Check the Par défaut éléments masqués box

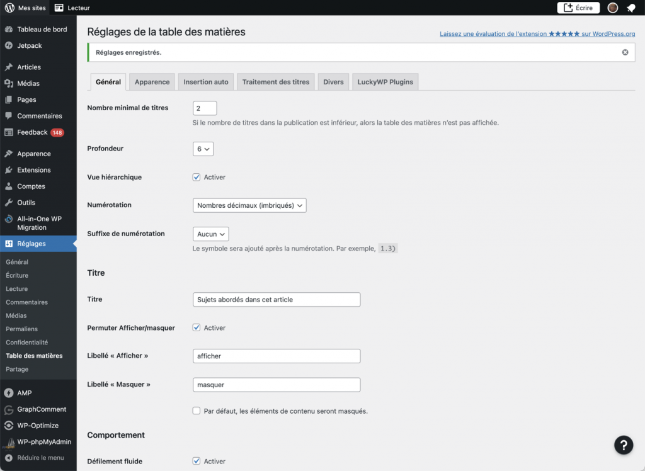click(197, 411)
